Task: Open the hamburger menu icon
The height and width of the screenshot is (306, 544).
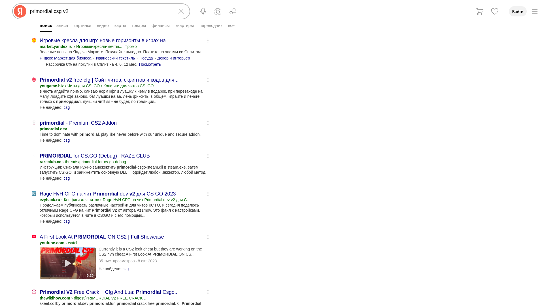Action: pyautogui.click(x=535, y=11)
